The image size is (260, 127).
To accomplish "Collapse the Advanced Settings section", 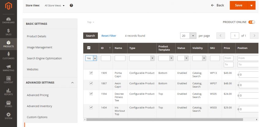I will click(x=72, y=82).
